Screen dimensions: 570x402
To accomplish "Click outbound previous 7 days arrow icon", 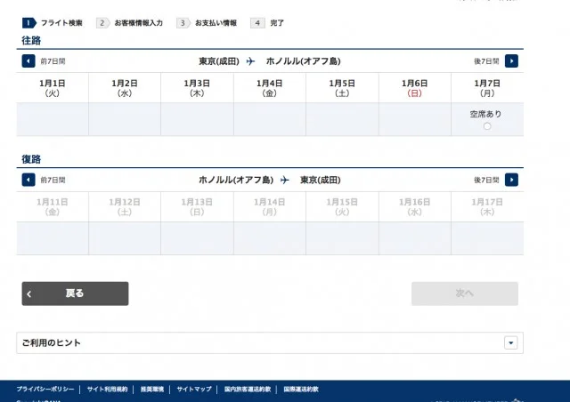I will 28,61.
